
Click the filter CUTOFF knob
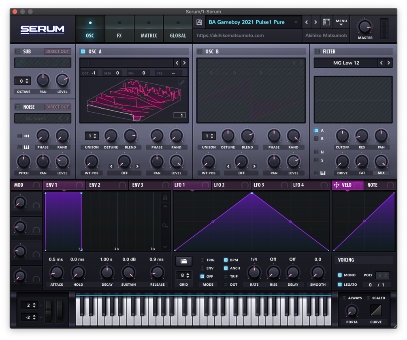pyautogui.click(x=342, y=136)
